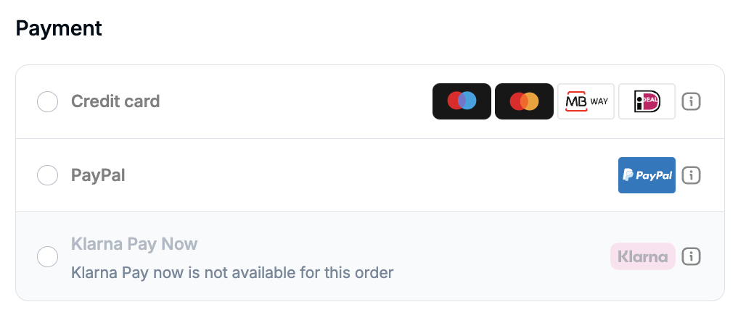Viewport: 746px width, 336px height.
Task: Select the Klarna Pay Now radio button
Action: click(47, 256)
